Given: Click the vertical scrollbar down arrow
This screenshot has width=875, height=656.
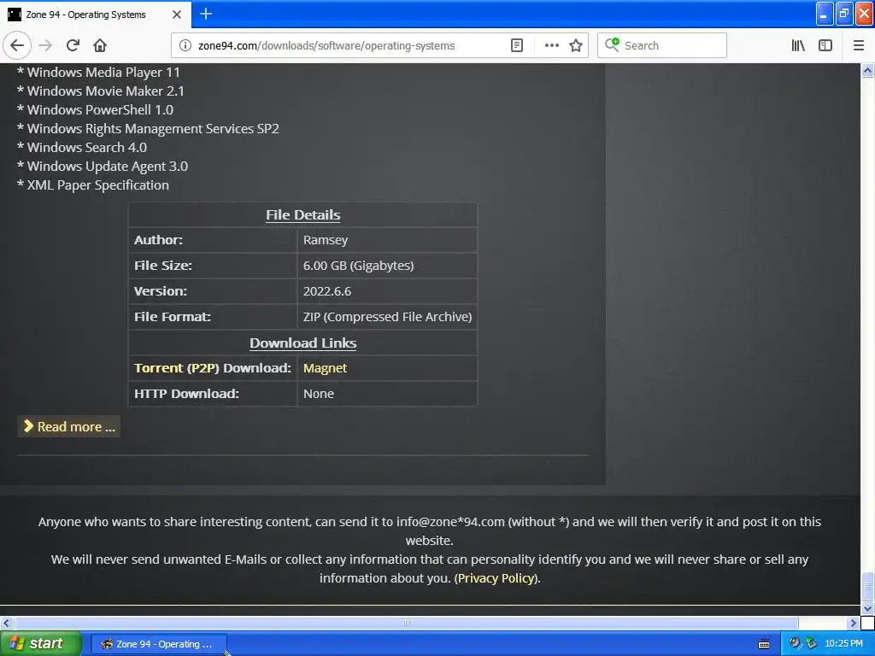Looking at the screenshot, I should tap(867, 608).
